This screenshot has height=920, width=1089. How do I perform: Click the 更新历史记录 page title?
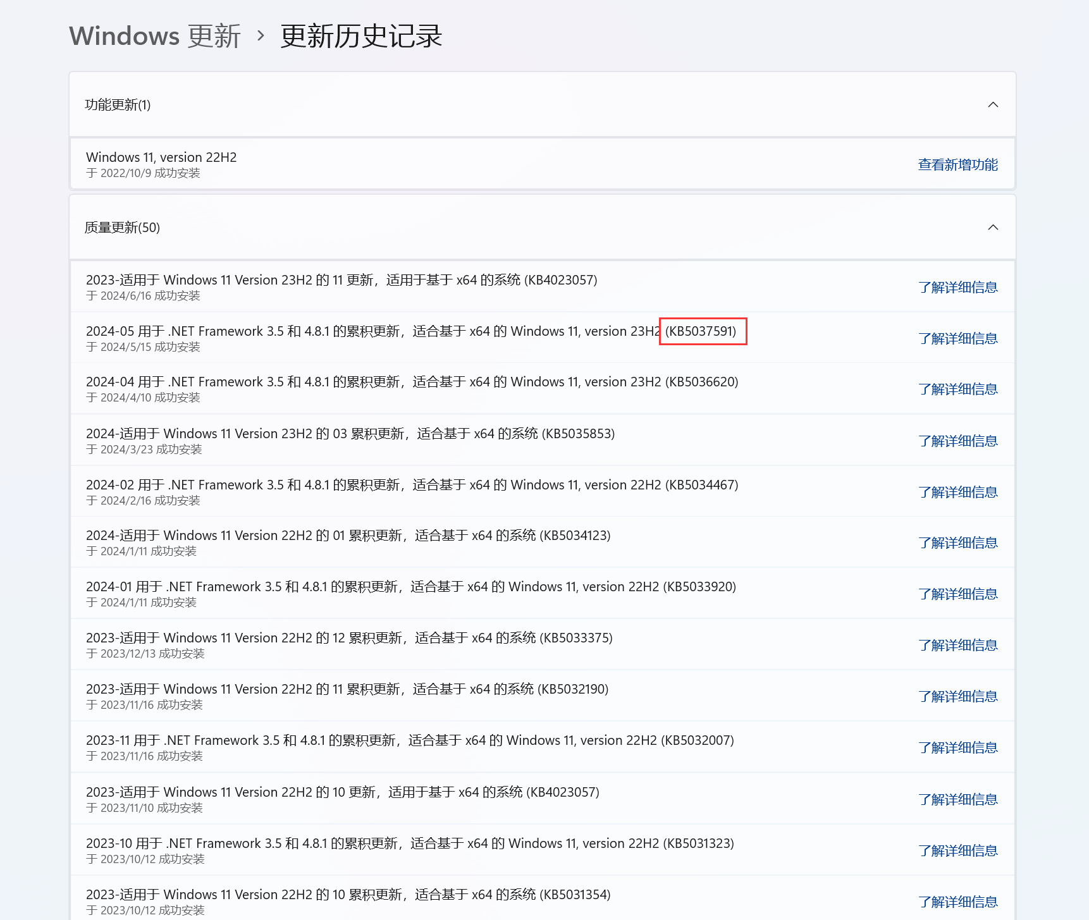[361, 36]
